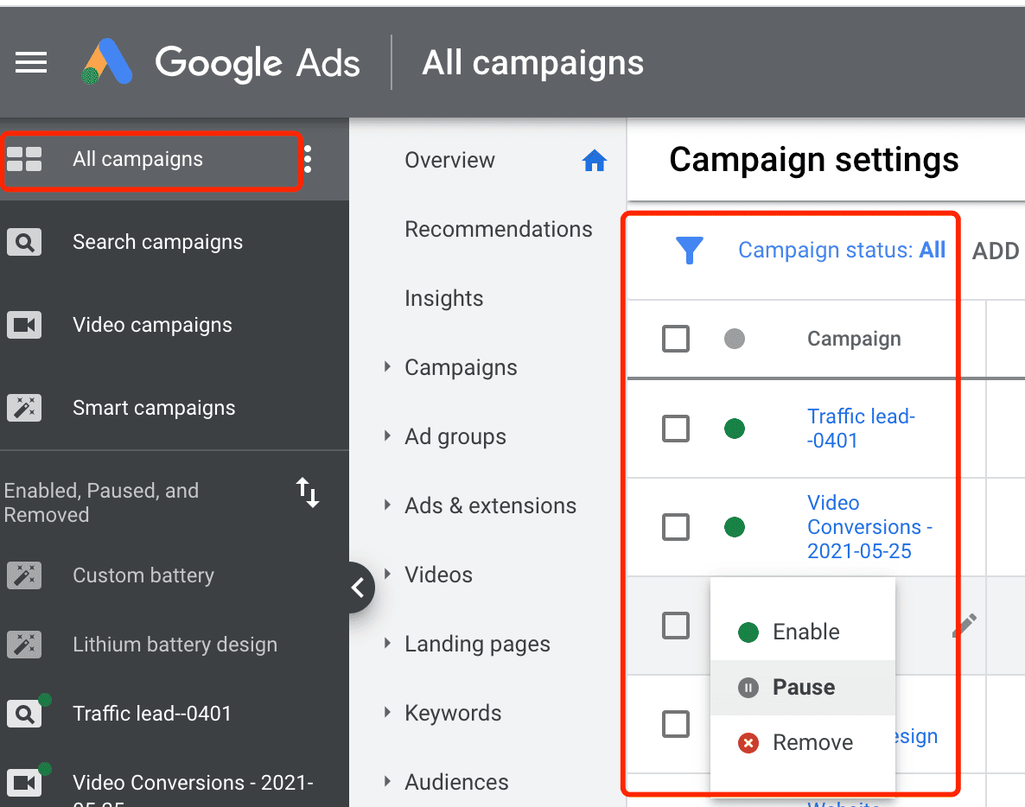
Task: Expand the Campaigns section arrow
Action: point(388,366)
